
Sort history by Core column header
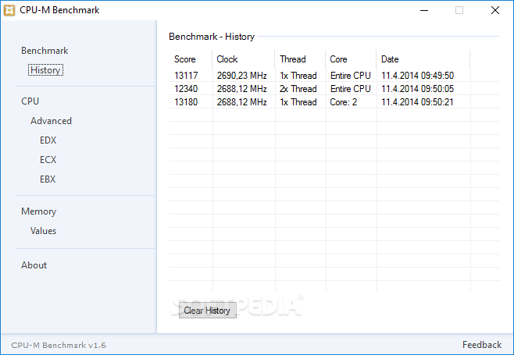click(351, 59)
